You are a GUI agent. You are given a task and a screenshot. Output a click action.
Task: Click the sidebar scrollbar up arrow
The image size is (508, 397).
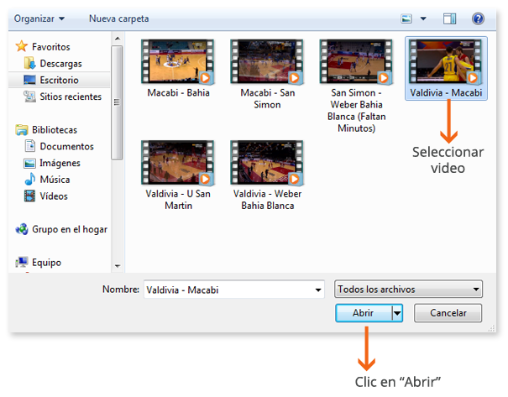118,39
